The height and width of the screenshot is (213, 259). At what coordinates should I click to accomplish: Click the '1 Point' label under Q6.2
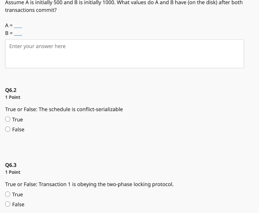click(x=12, y=97)
